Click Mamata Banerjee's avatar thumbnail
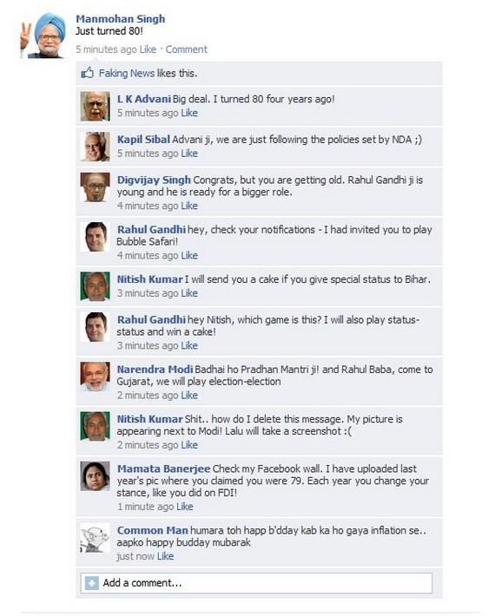This screenshot has width=495, height=616. click(96, 476)
